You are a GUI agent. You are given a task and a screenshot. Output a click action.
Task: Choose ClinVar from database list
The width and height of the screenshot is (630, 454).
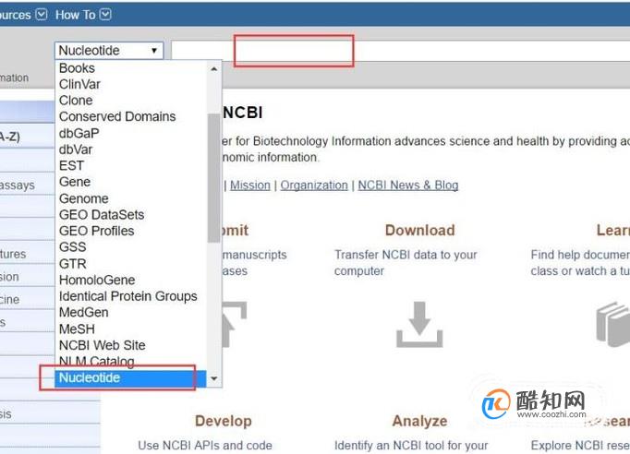pos(130,84)
